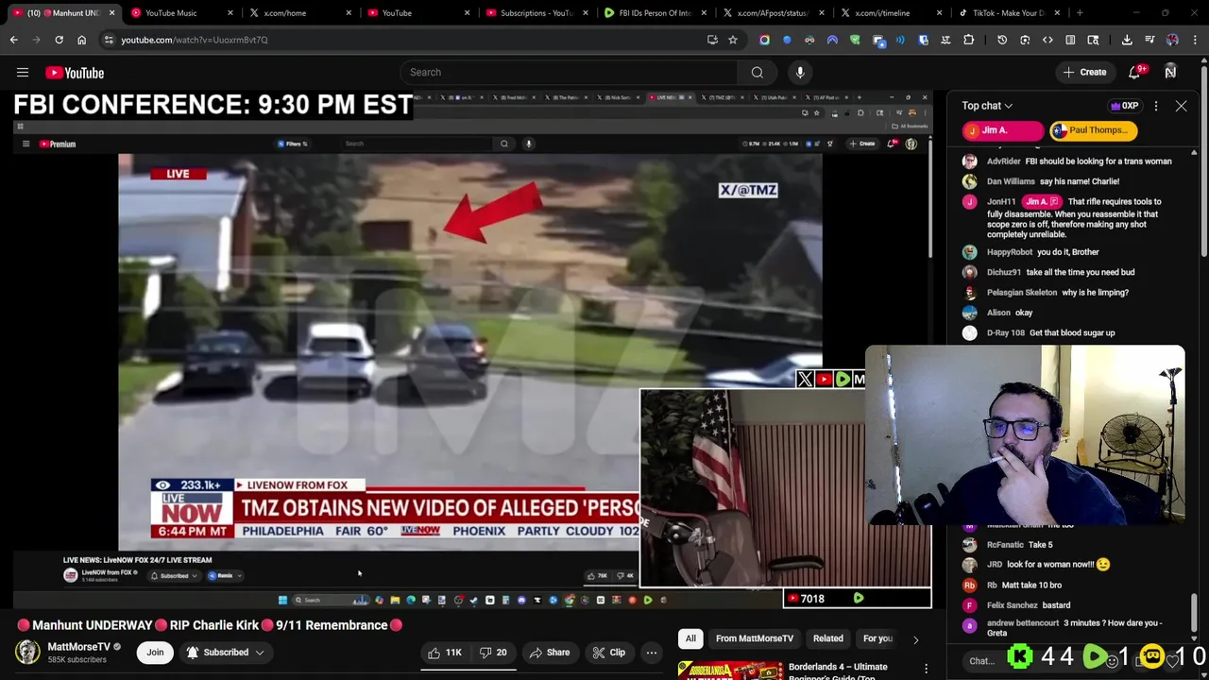Screen dimensions: 1209x680
Task: Open a new browser tab
Action: click(1080, 13)
